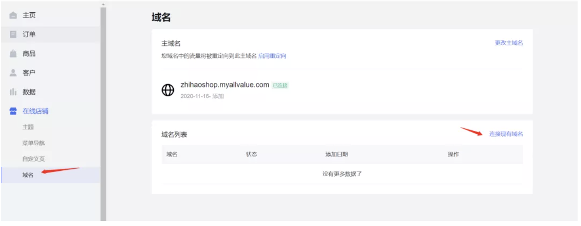581x226 pixels.
Task: Click the 客户 person icon
Action: [x=13, y=73]
